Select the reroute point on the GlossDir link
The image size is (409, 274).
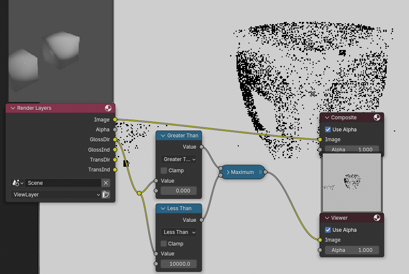[139, 193]
